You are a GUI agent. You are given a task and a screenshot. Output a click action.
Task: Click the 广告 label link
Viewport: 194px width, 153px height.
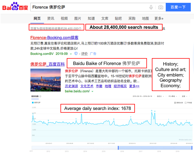[93, 54]
